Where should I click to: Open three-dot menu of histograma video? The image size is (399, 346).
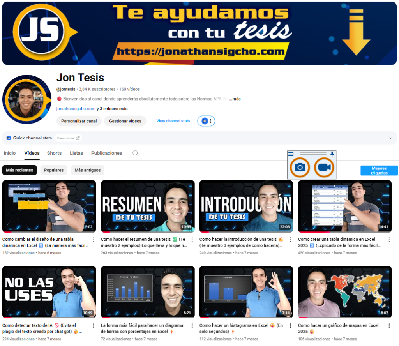290,325
